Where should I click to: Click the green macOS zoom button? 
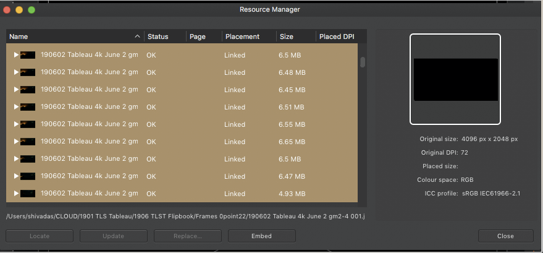tap(32, 10)
